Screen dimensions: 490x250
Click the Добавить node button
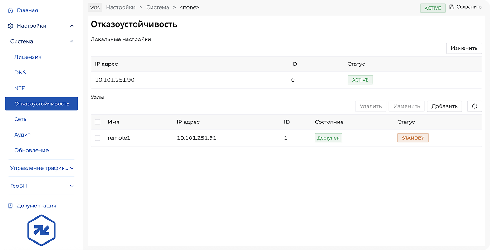tap(444, 106)
